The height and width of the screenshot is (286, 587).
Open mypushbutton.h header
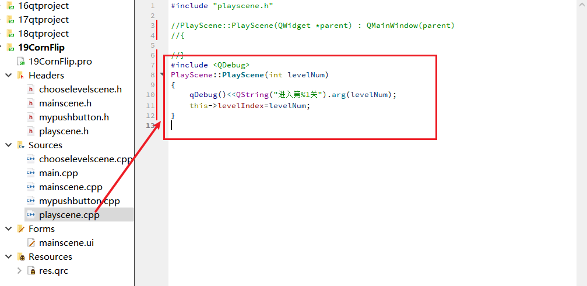[x=74, y=117]
